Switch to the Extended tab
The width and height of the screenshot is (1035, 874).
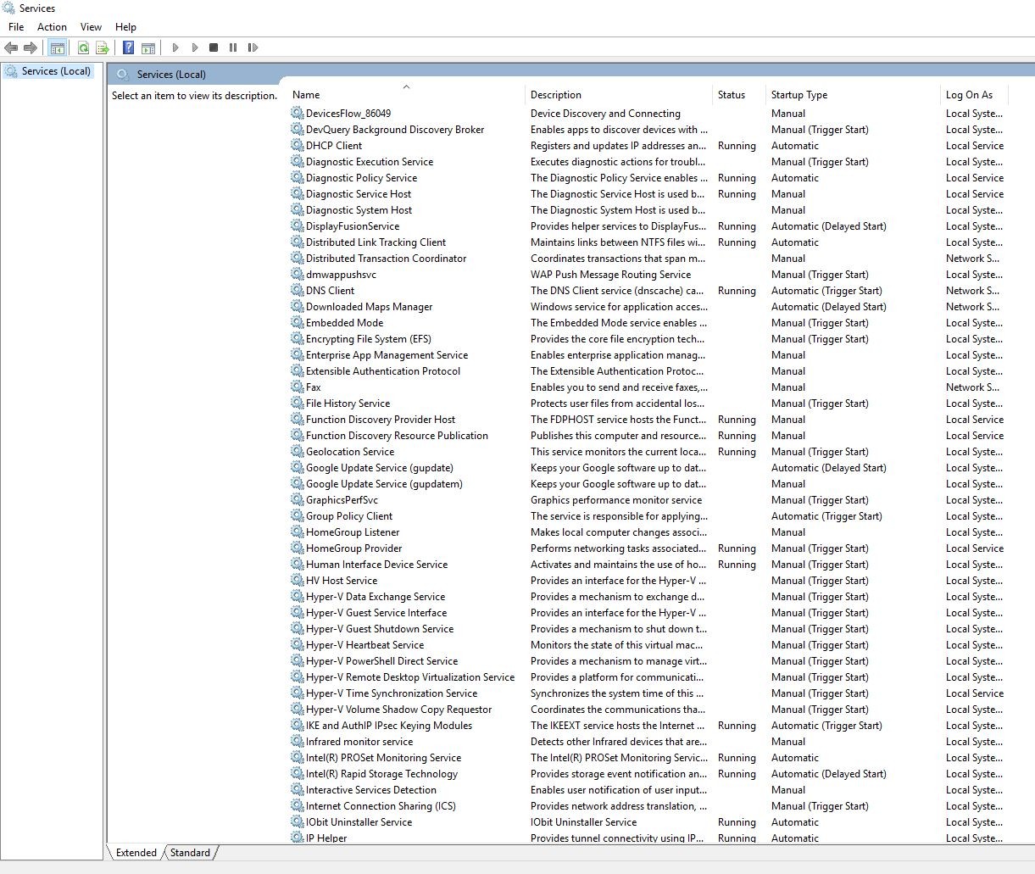click(x=136, y=853)
